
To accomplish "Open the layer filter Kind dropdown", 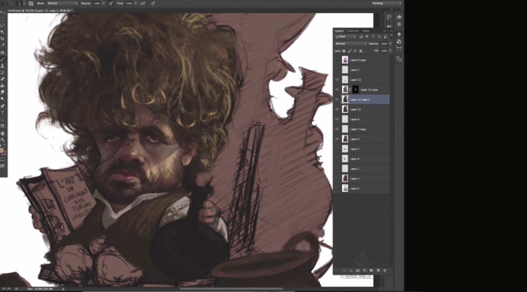I will click(345, 37).
